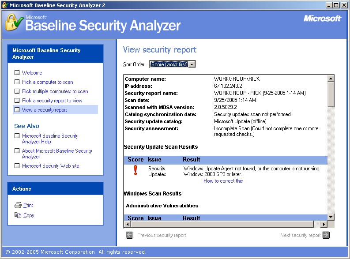The image size is (350, 259).
Task: Click the See Also section heading
Action: click(26, 126)
